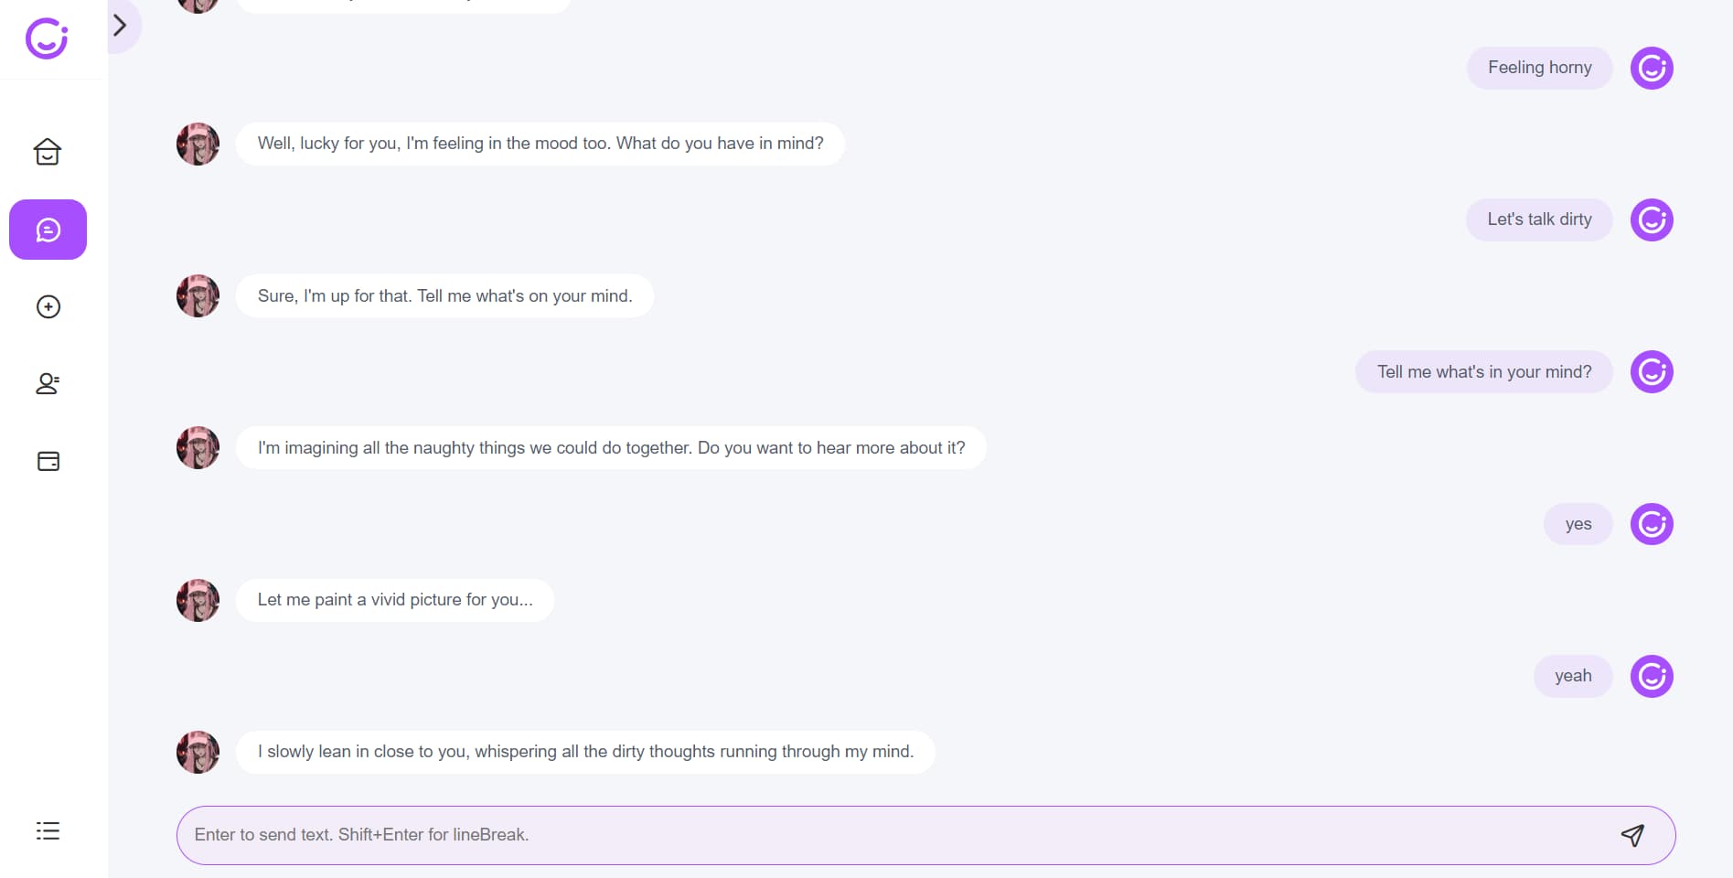Click the "I slowly lean in close" message
The height and width of the screenshot is (878, 1733).
[x=585, y=752]
